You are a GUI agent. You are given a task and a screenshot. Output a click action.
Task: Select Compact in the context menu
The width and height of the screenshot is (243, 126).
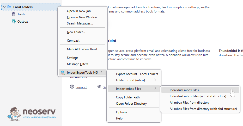click(73, 41)
